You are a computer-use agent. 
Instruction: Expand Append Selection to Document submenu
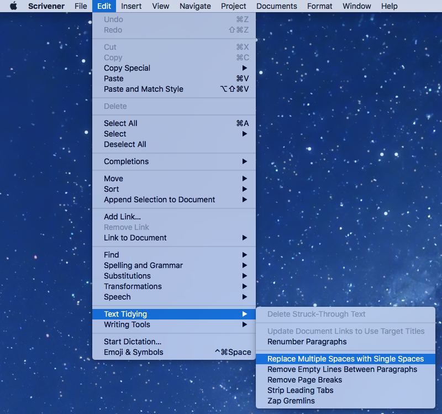(x=174, y=200)
